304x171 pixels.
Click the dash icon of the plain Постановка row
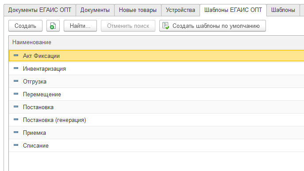coord(16,106)
